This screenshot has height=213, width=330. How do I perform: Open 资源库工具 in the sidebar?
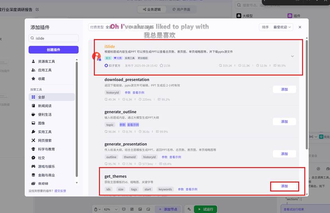tap(52, 62)
